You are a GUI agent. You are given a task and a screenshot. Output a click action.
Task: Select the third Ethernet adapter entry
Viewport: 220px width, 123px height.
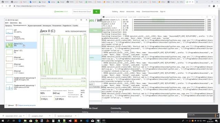click(x=21, y=72)
